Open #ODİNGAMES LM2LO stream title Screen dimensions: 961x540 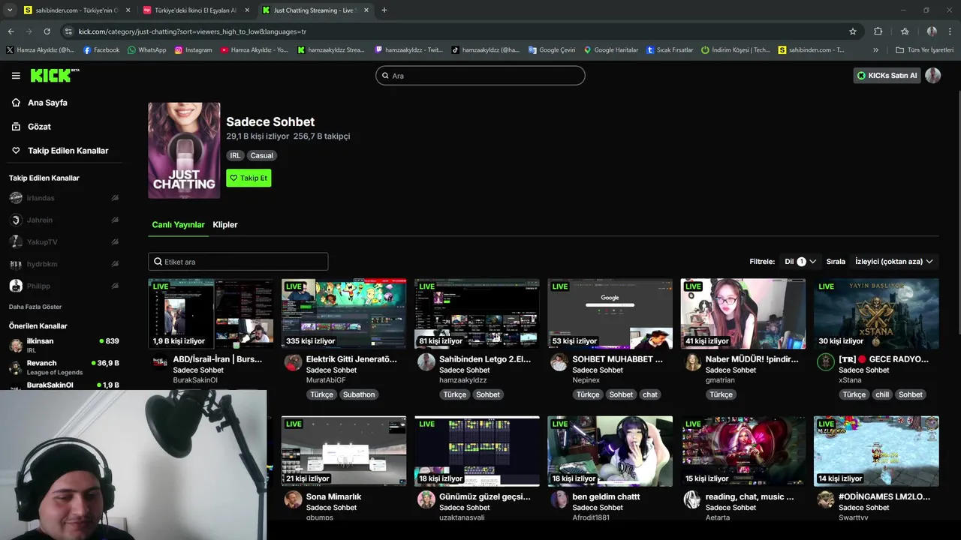[884, 496]
